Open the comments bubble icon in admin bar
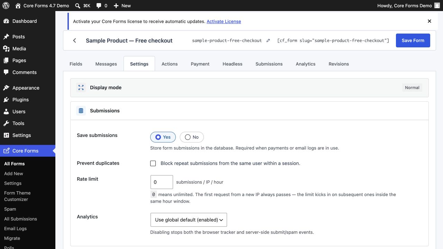This screenshot has width=443, height=249. (x=99, y=6)
